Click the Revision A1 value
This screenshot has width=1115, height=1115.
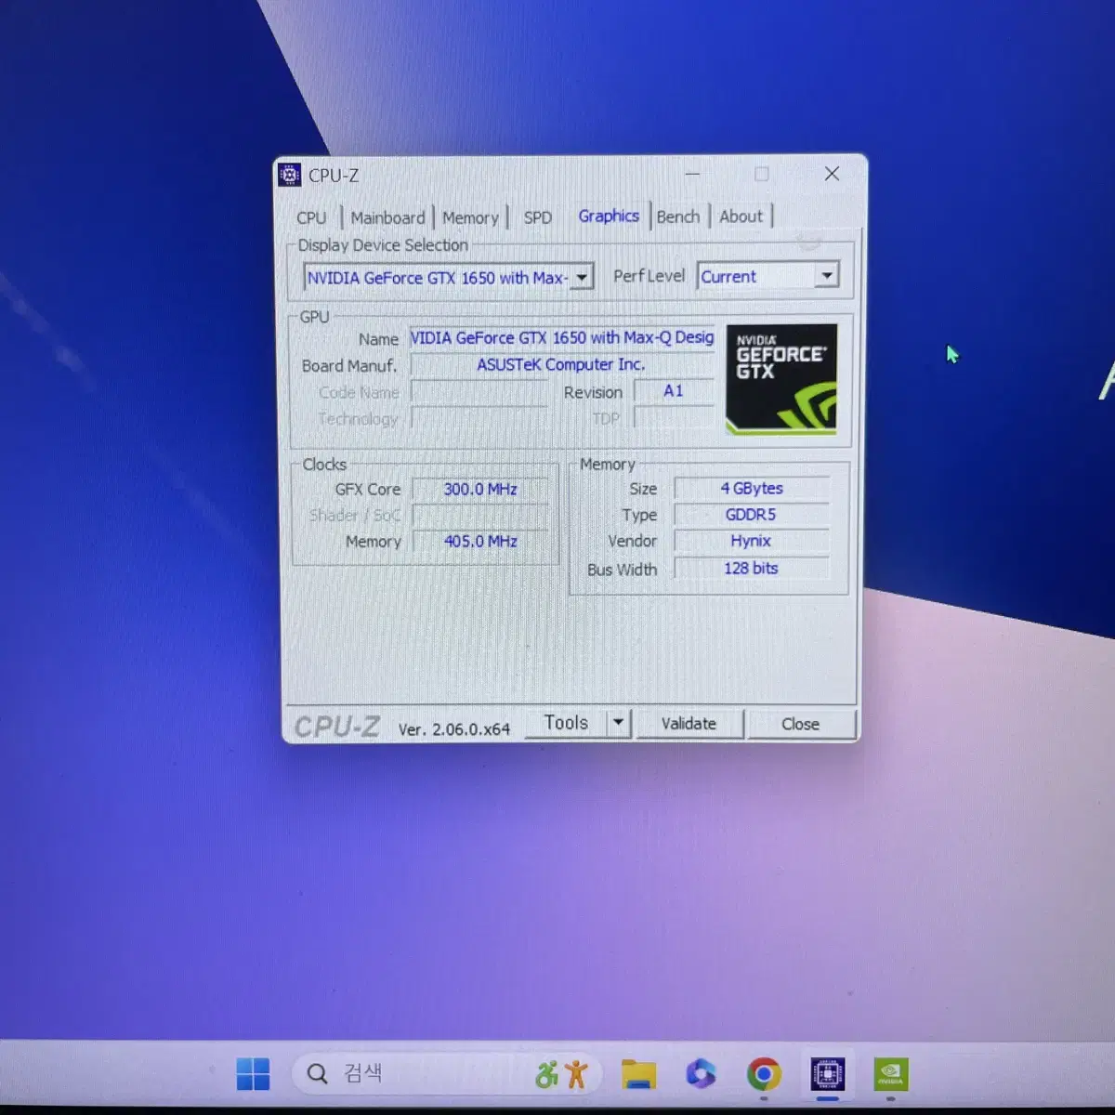point(674,391)
